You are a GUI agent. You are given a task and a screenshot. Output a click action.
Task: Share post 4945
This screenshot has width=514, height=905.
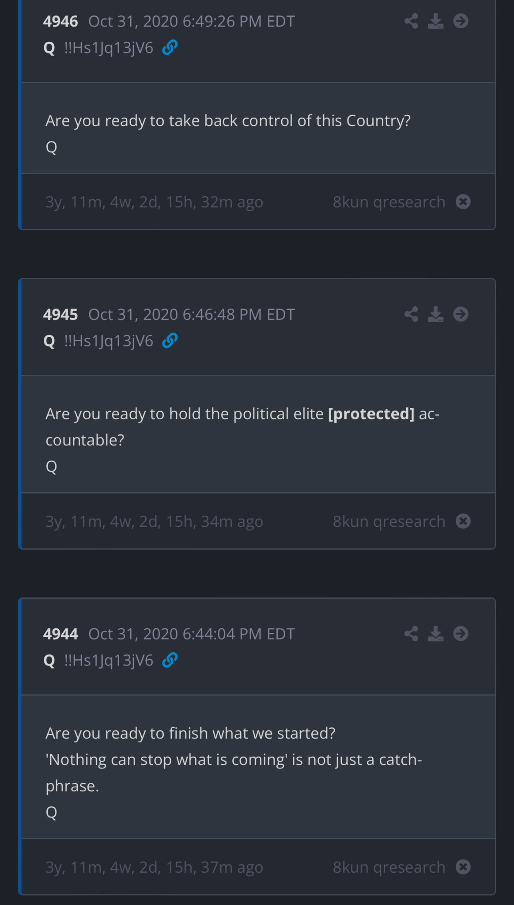click(x=411, y=314)
